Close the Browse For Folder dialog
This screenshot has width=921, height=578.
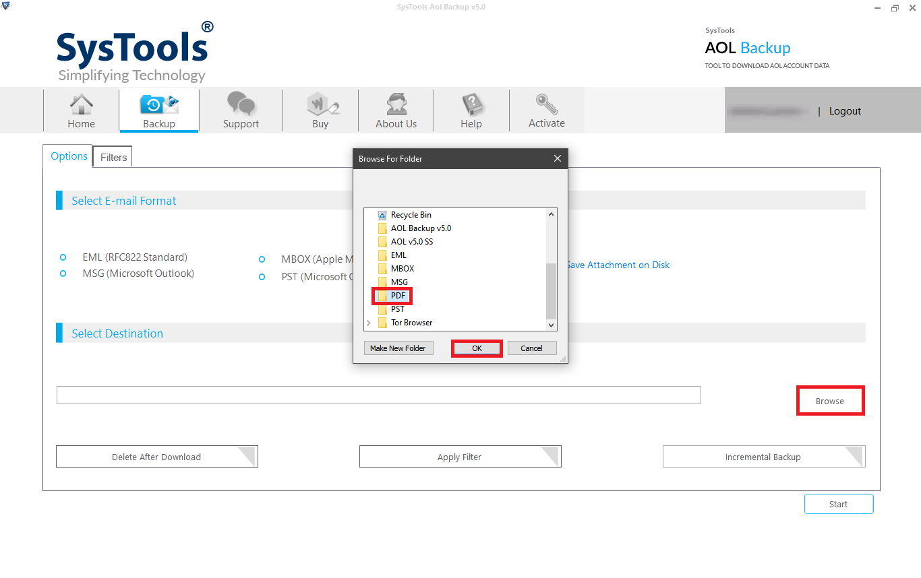[x=558, y=159]
